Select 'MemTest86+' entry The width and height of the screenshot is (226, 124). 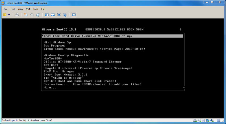coord(53,58)
